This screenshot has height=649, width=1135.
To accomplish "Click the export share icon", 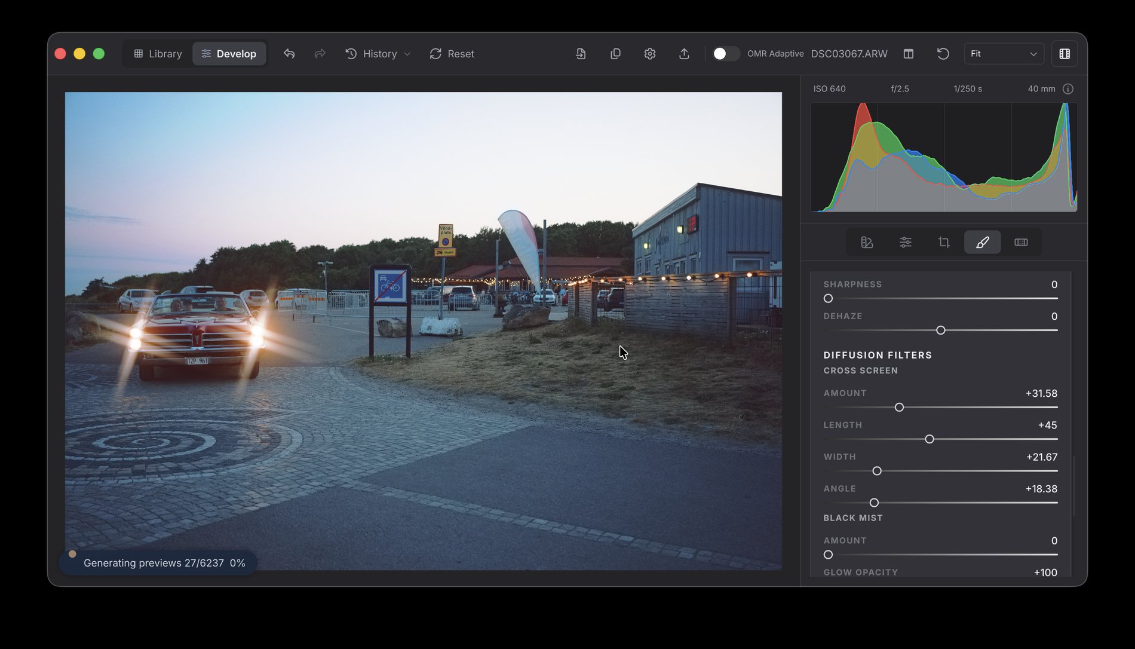I will [x=684, y=54].
